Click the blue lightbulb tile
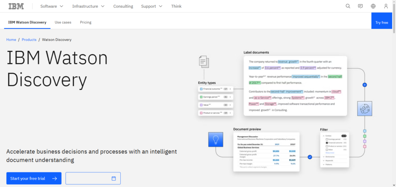The height and width of the screenshot is (187, 396). [x=215, y=140]
